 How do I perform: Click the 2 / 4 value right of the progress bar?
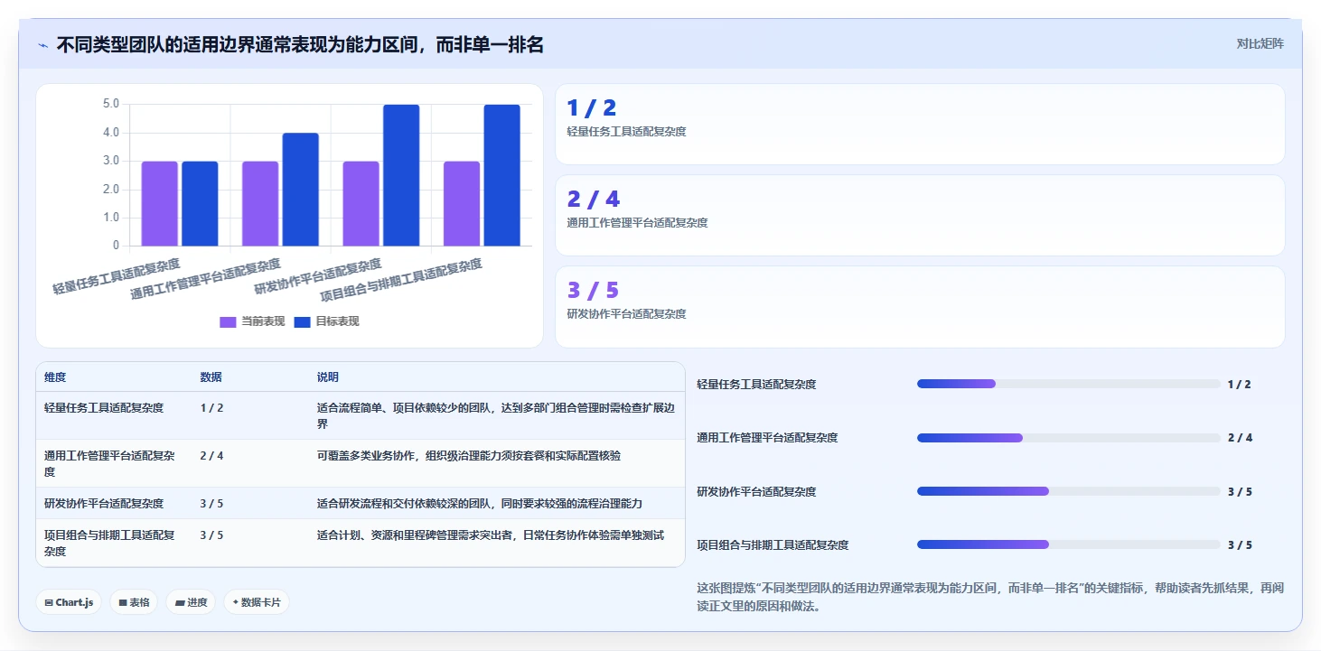(1240, 438)
